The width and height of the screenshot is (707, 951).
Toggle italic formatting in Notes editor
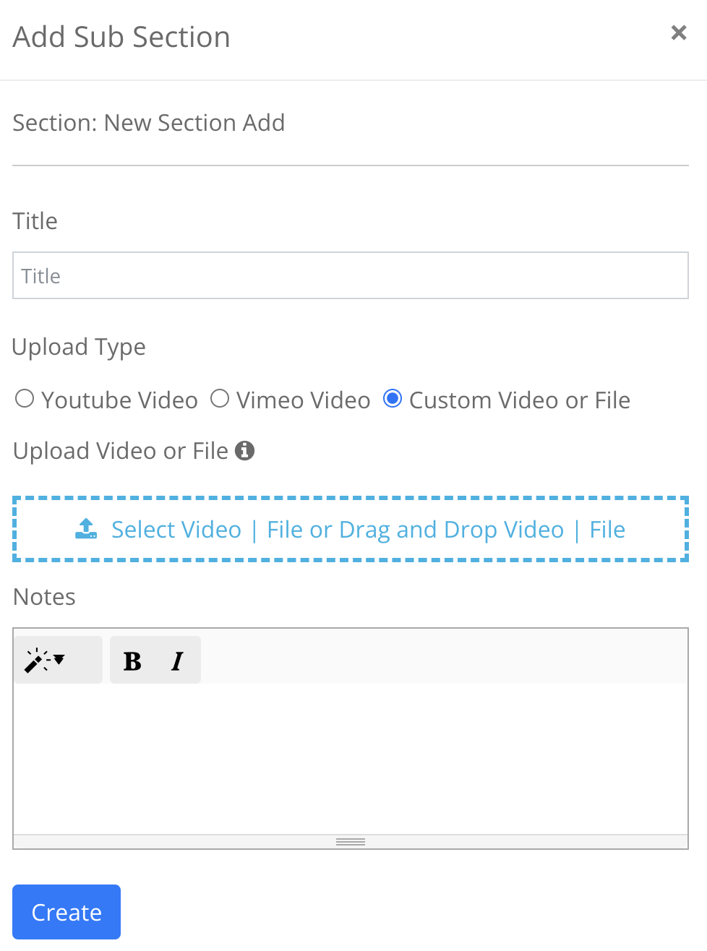point(177,660)
